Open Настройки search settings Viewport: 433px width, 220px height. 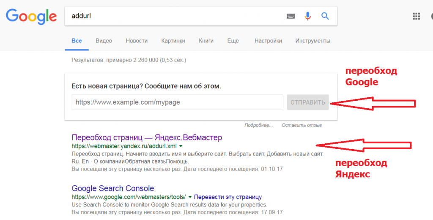[x=268, y=41]
